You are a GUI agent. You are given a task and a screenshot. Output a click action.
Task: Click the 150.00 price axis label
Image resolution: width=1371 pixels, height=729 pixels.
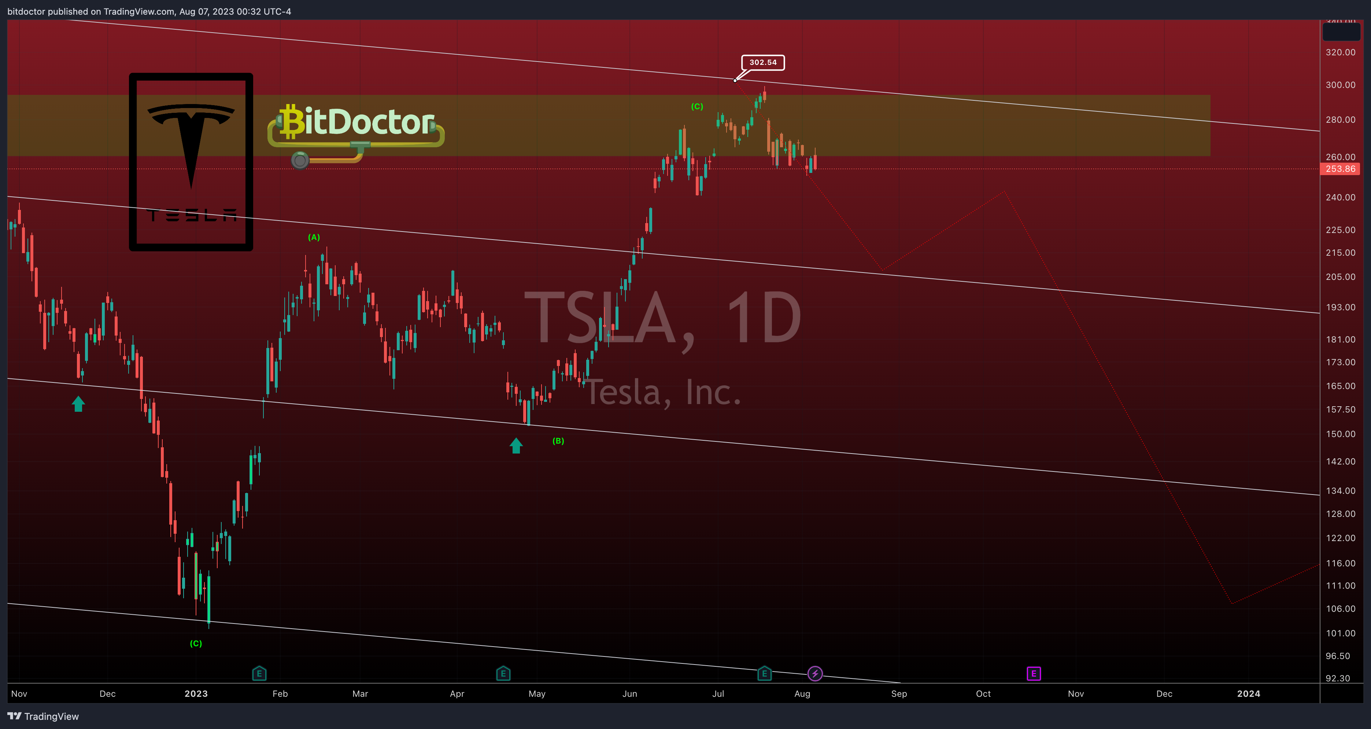[x=1341, y=434]
